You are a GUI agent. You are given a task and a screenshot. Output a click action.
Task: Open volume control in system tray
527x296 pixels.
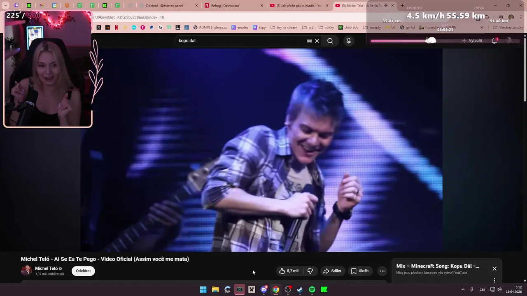499,289
